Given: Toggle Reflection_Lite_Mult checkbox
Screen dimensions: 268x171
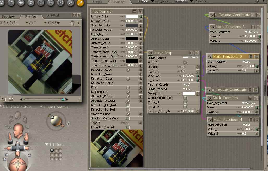Looking at the screenshot, I should tap(128, 105).
